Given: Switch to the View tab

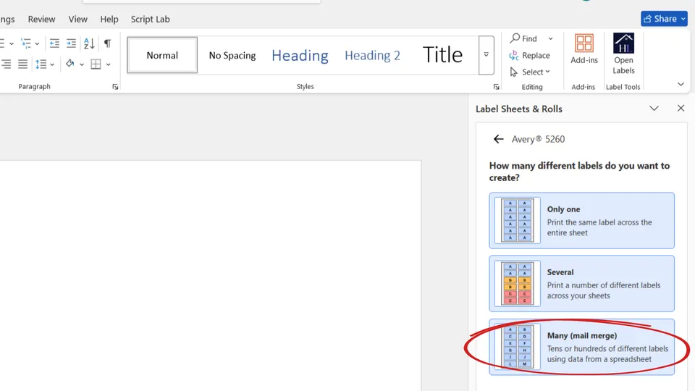Looking at the screenshot, I should point(78,19).
